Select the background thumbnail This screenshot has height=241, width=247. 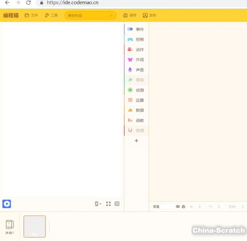tap(35, 226)
